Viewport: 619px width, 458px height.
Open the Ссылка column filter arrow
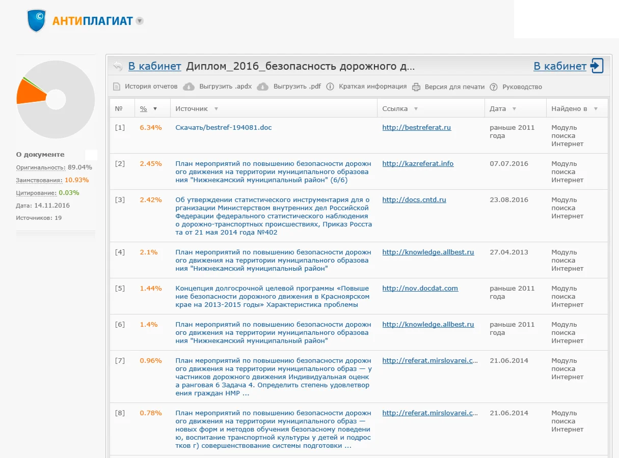point(416,109)
